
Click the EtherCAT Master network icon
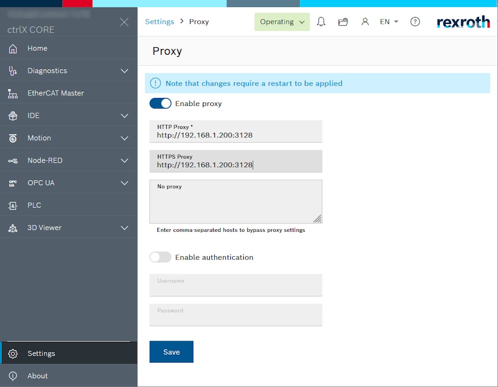coord(12,94)
